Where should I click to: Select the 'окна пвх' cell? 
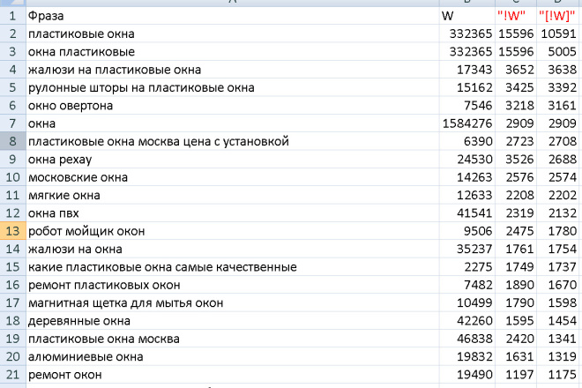click(233, 213)
